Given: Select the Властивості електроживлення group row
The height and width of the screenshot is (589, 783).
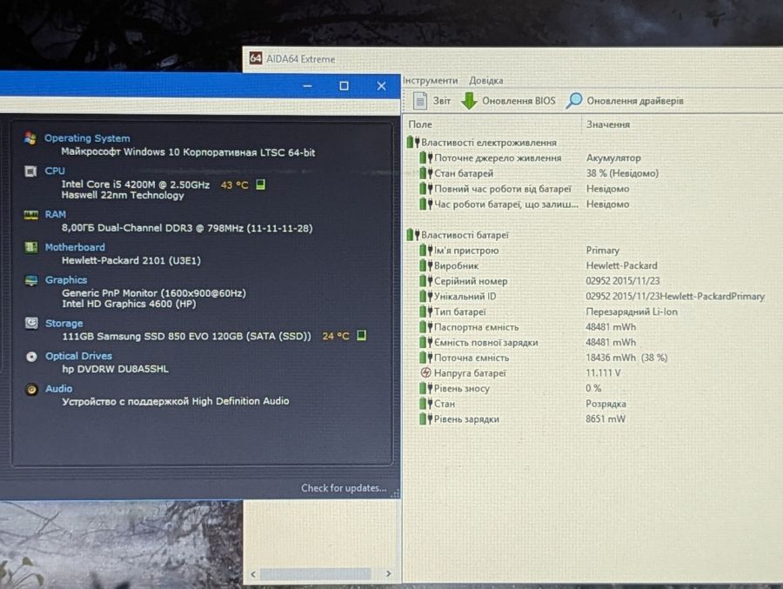Looking at the screenshot, I should click(481, 143).
